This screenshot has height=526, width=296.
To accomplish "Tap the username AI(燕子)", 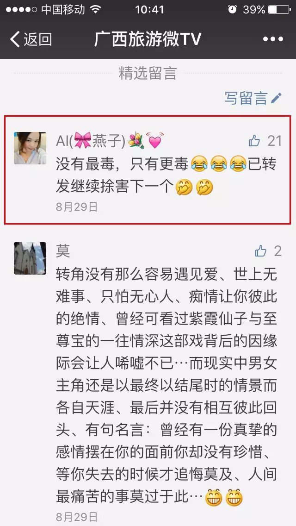I will click(x=110, y=141).
